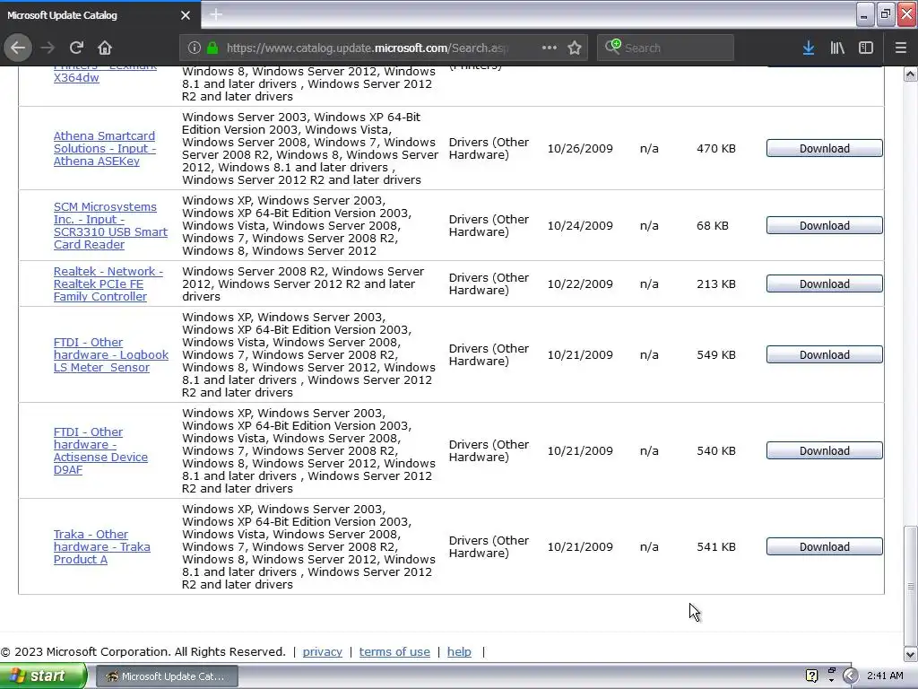The image size is (918, 689).
Task: Download the Athena ASEKey 470 KB driver
Action: pyautogui.click(x=825, y=148)
